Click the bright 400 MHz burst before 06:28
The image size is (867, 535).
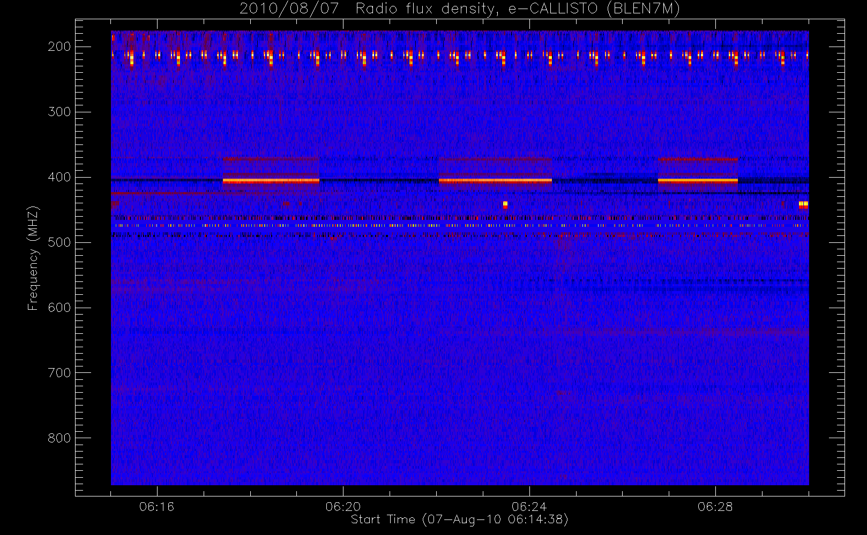698,181
